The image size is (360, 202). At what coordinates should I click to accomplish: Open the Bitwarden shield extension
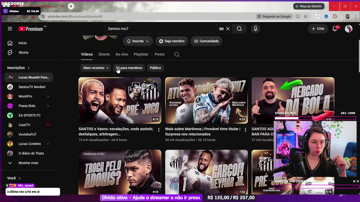pos(326,17)
